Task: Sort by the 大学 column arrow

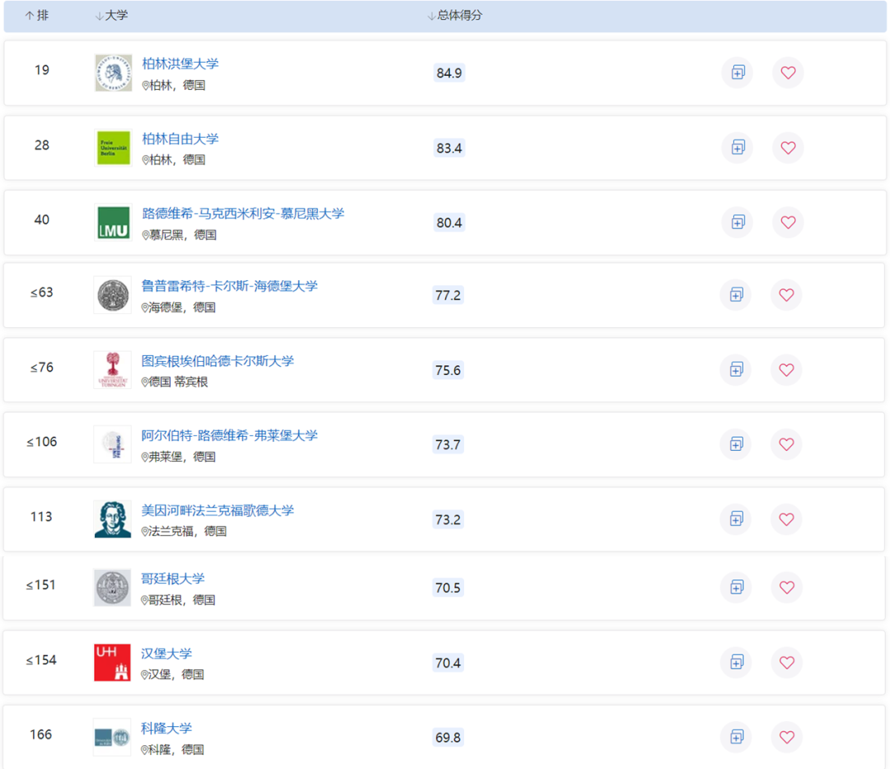Action: coord(98,15)
